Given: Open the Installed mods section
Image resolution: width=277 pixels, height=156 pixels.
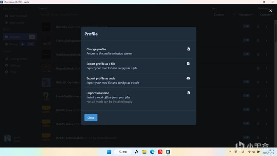Looking at the screenshot, I should 20,37.
